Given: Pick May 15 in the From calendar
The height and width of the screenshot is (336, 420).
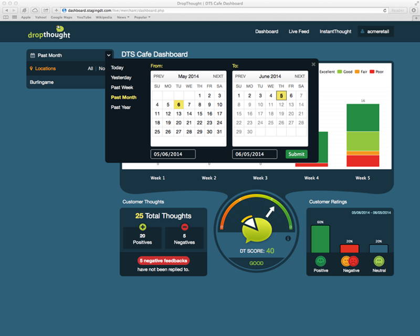Looking at the screenshot, I should (x=199, y=113).
